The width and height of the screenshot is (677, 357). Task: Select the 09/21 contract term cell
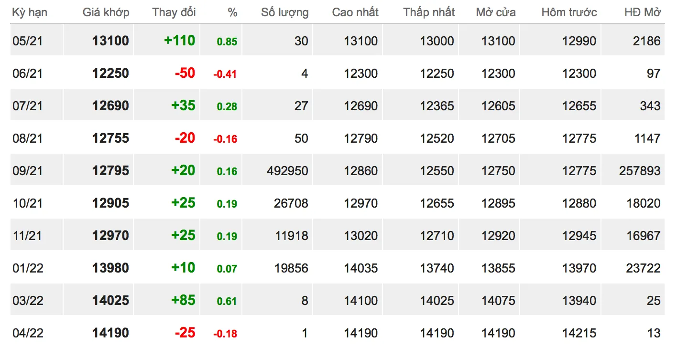(x=36, y=170)
